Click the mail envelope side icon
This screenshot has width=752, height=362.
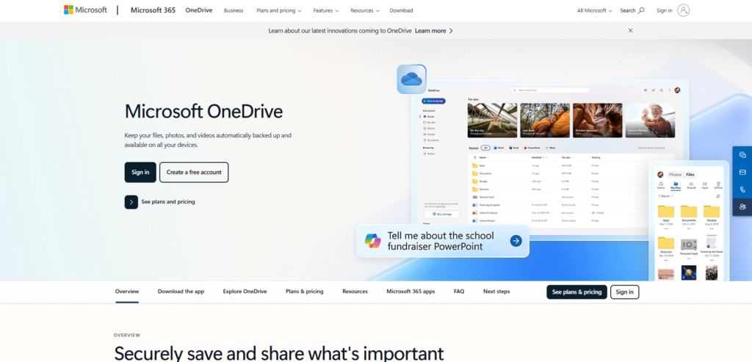pos(742,172)
